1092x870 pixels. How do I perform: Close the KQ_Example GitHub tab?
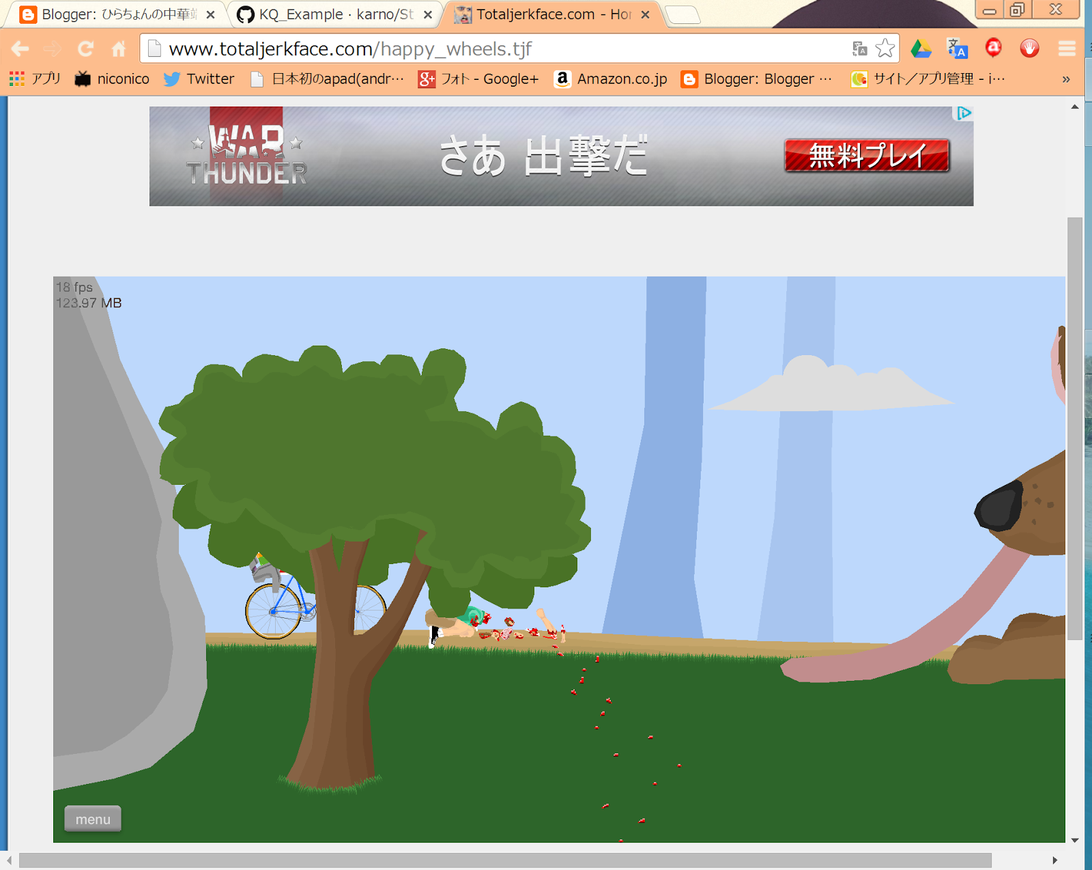click(428, 14)
